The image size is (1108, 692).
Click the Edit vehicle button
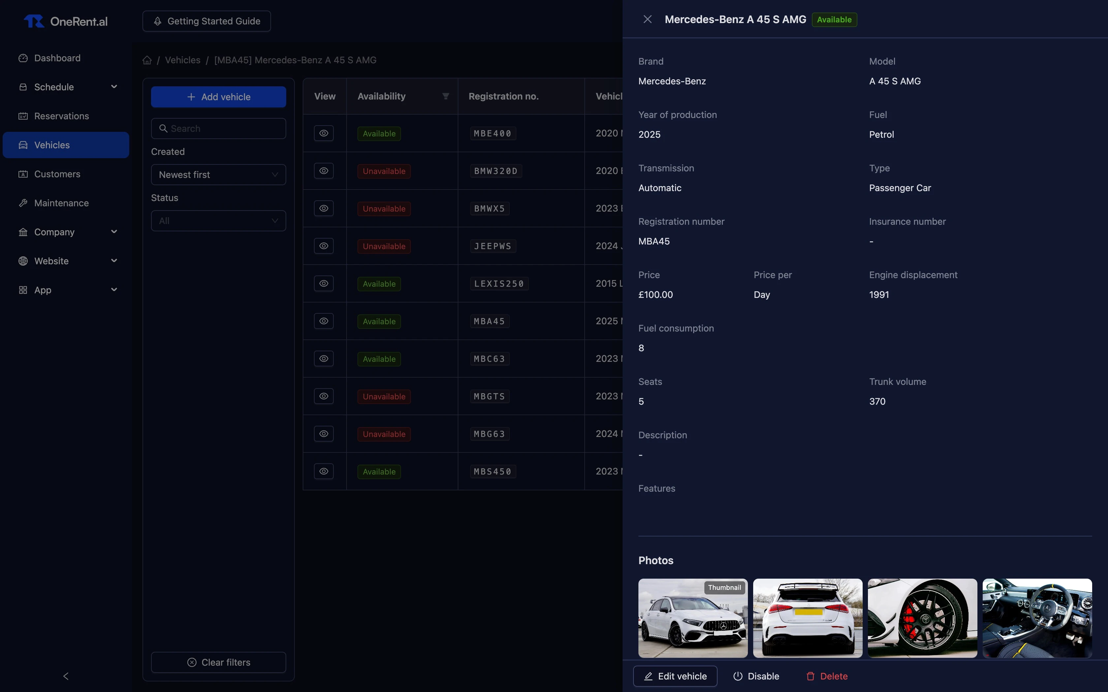[675, 676]
